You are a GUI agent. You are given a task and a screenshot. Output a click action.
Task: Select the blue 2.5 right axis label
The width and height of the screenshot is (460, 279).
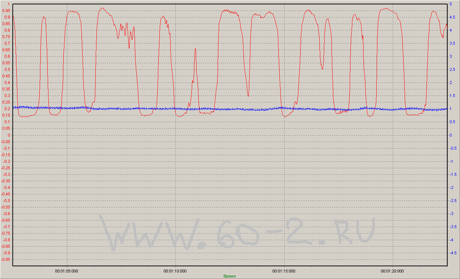(x=452, y=69)
